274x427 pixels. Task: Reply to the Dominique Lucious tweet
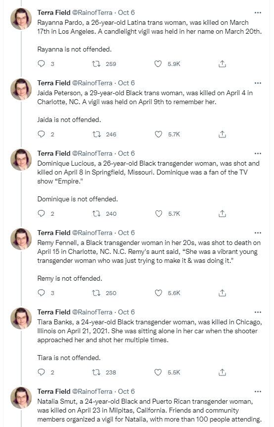point(41,213)
